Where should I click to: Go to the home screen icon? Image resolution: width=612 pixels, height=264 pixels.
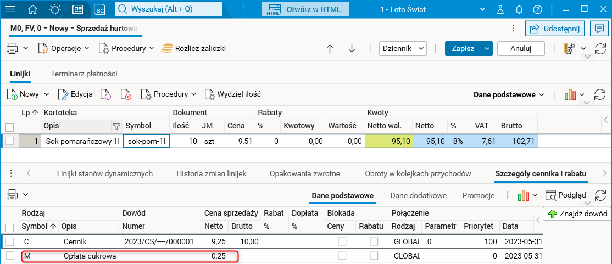pyautogui.click(x=33, y=9)
